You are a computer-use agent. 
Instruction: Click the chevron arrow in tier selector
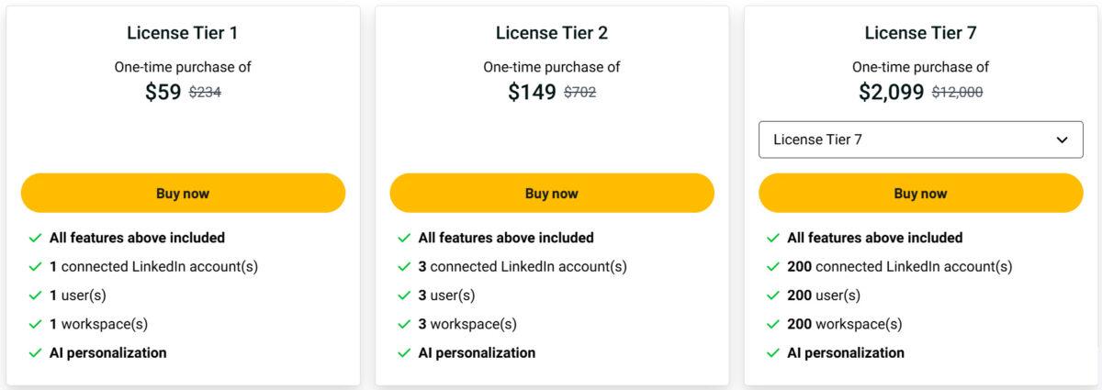[x=1063, y=139]
